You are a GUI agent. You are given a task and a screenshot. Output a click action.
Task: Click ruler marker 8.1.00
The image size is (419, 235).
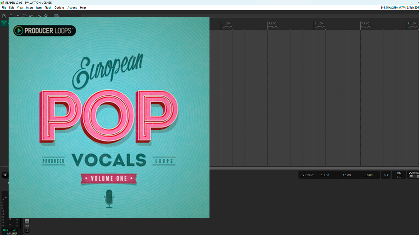click(x=412, y=24)
